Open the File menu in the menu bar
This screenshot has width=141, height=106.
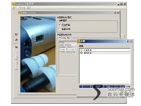(x=15, y=7)
